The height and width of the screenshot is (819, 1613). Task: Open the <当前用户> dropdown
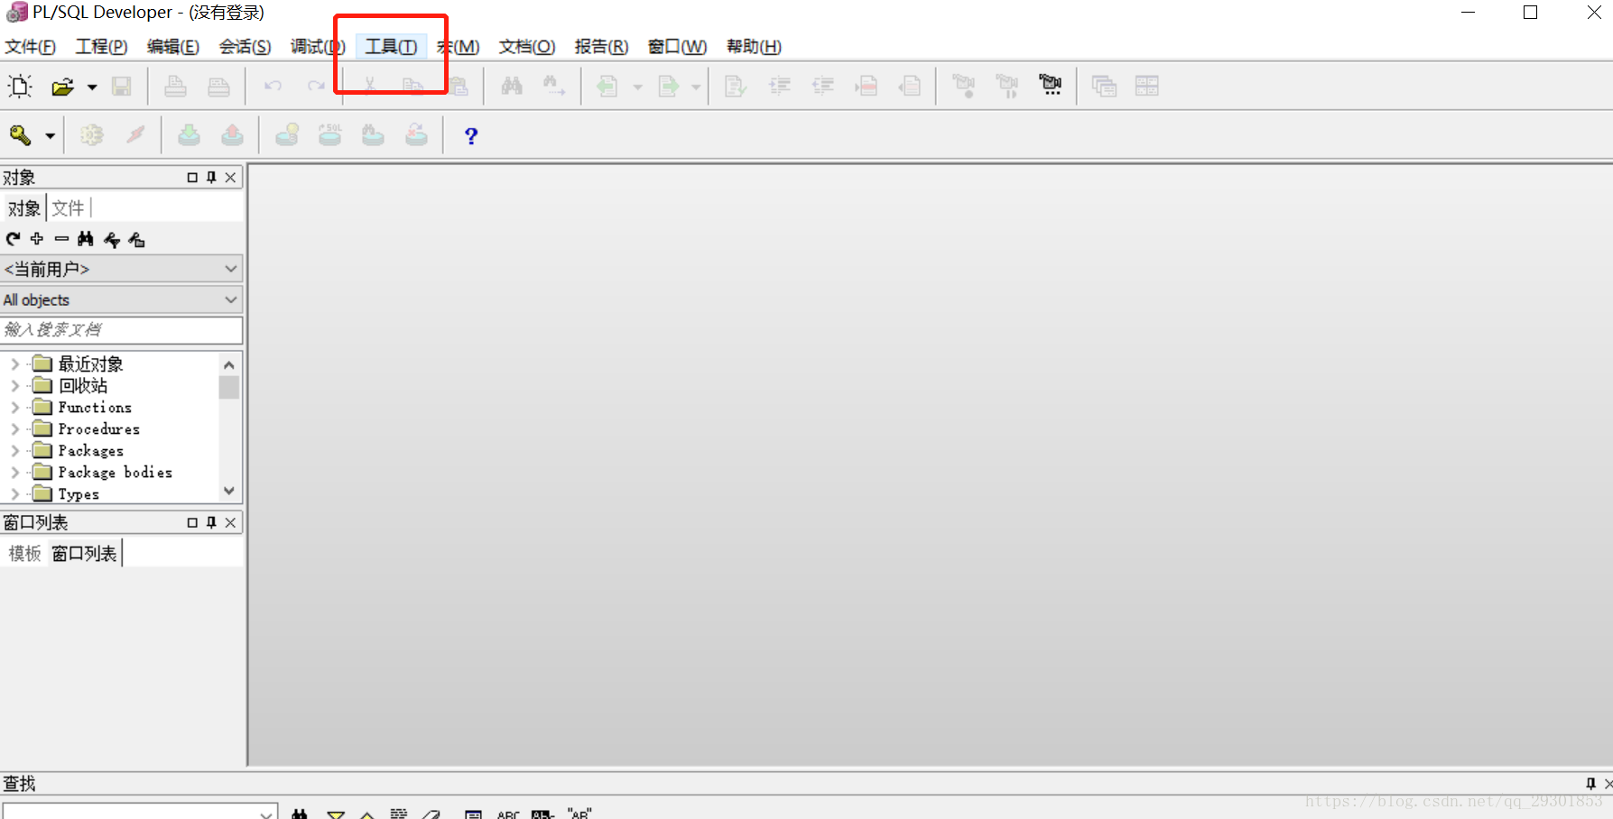coord(122,269)
